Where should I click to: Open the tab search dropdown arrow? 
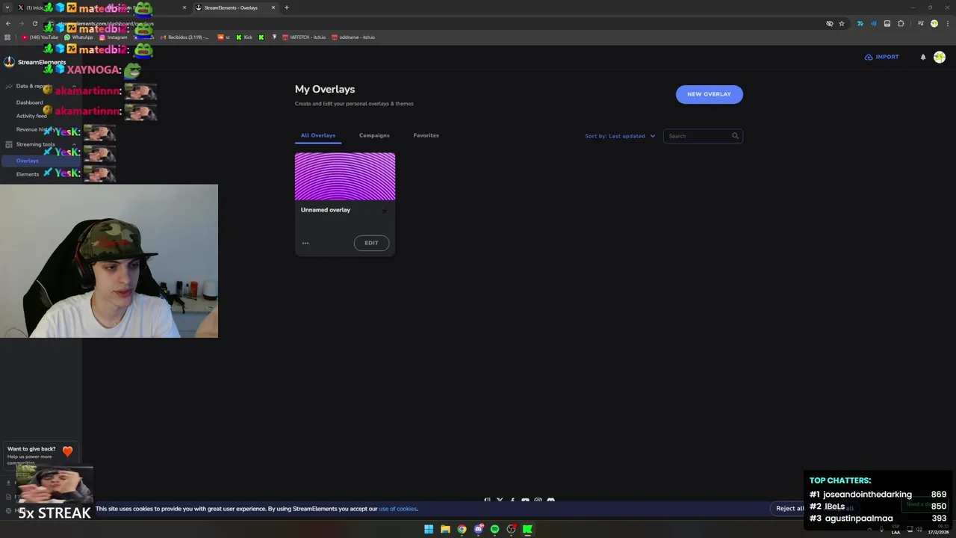[7, 7]
